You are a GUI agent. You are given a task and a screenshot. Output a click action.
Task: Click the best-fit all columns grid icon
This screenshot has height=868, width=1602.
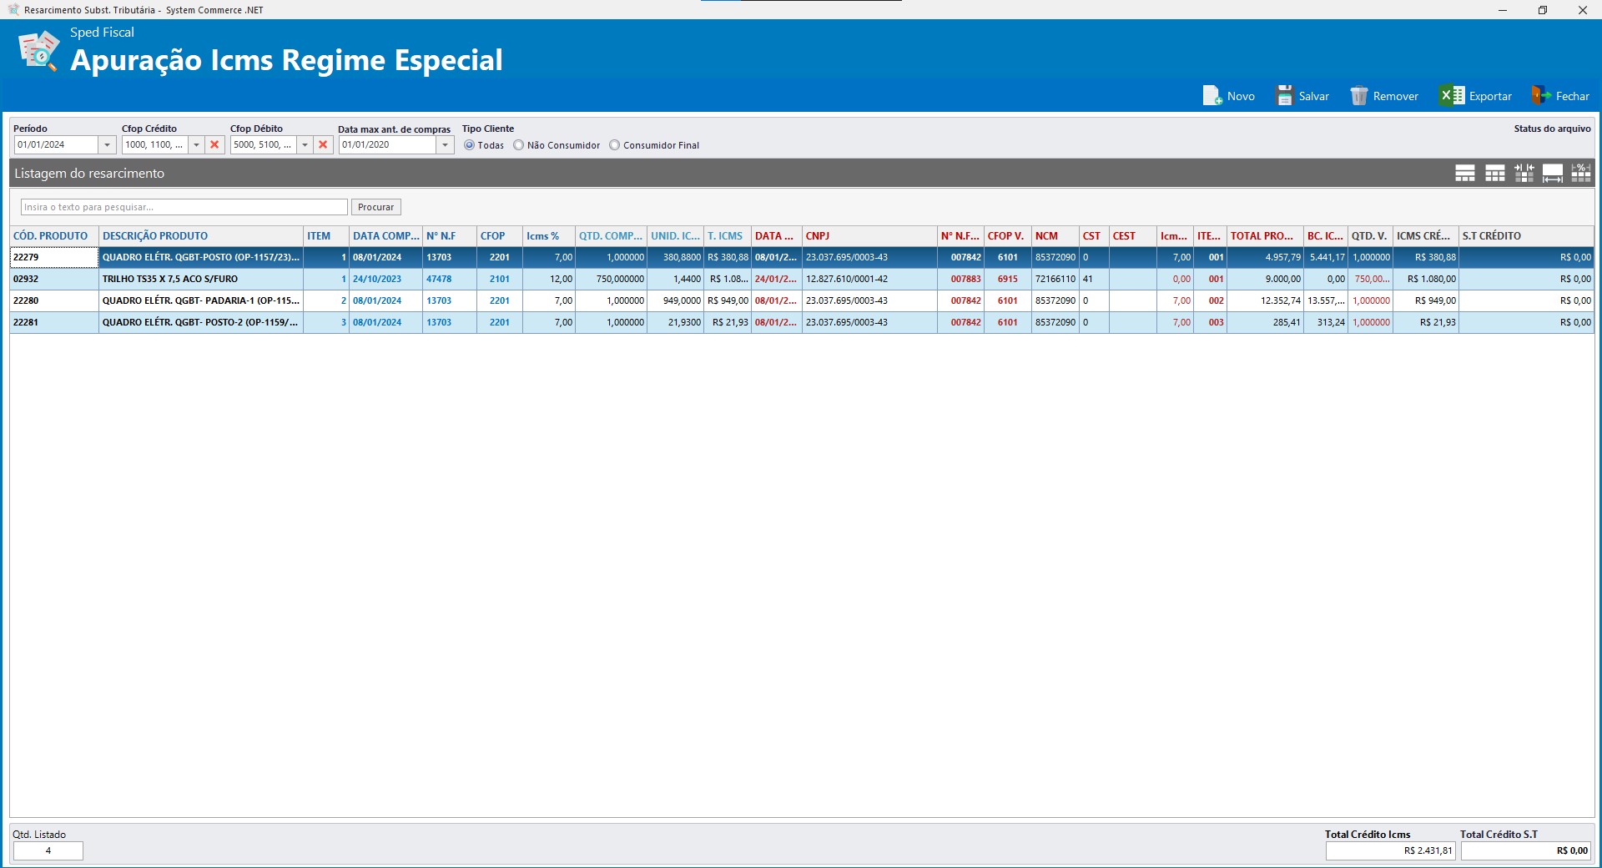1465,173
